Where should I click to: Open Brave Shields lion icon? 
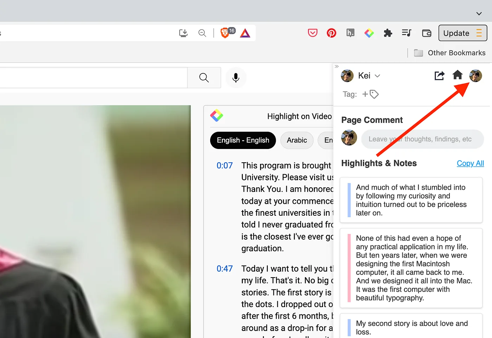pyautogui.click(x=225, y=33)
